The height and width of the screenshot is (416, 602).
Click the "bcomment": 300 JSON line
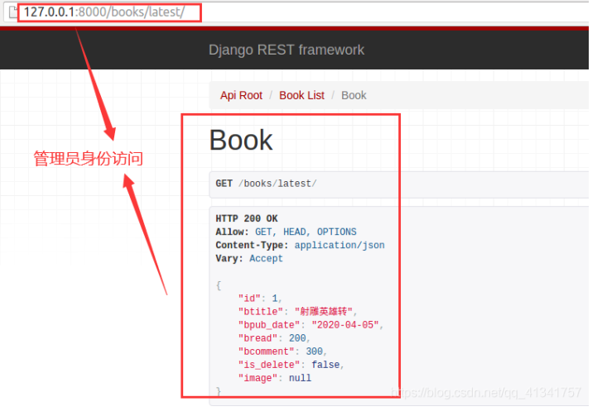[282, 351]
